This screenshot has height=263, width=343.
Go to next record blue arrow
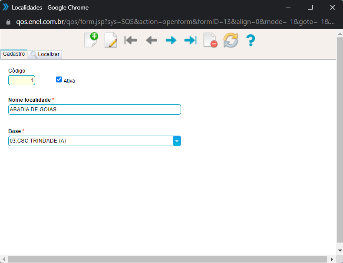(171, 40)
